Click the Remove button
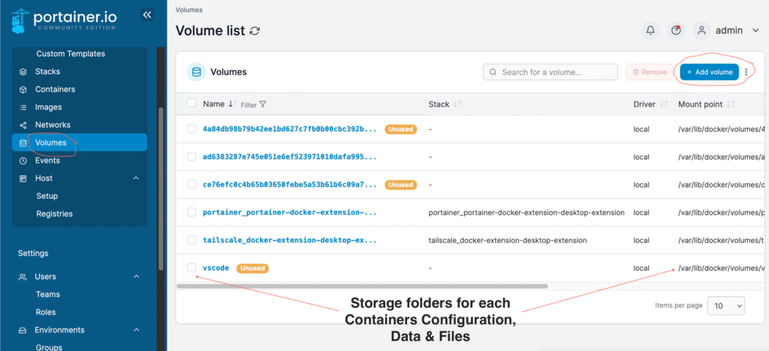 coord(650,72)
